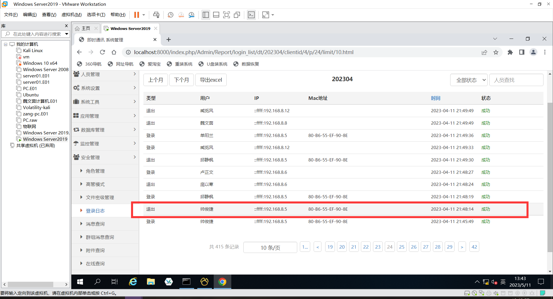The image size is (553, 299).
Task: Pause the virtual machine from the toolbar
Action: 137,15
